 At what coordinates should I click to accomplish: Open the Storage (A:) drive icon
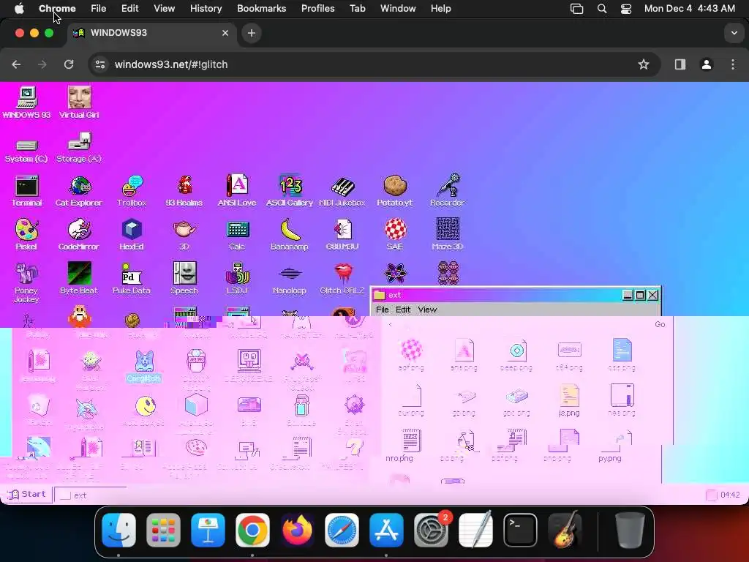(79, 148)
